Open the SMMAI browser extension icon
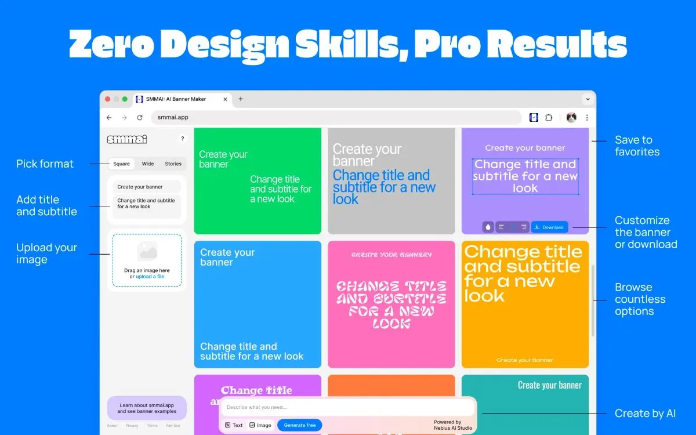Screen dimensions: 696x435 click(534, 117)
